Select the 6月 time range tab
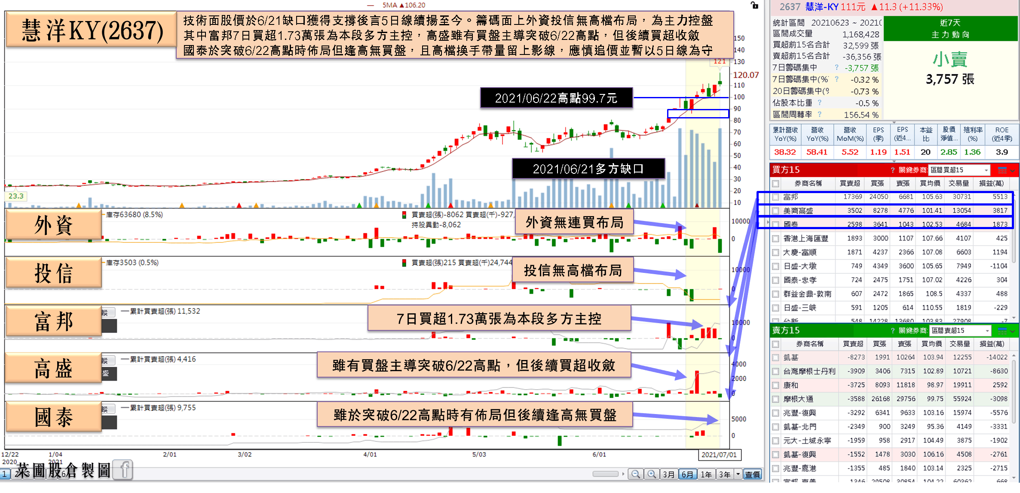Screen dimensions: 1020x493 pyautogui.click(x=687, y=474)
